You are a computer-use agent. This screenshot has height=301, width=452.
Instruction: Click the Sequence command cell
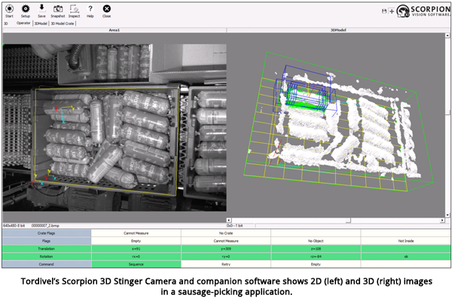(x=136, y=264)
